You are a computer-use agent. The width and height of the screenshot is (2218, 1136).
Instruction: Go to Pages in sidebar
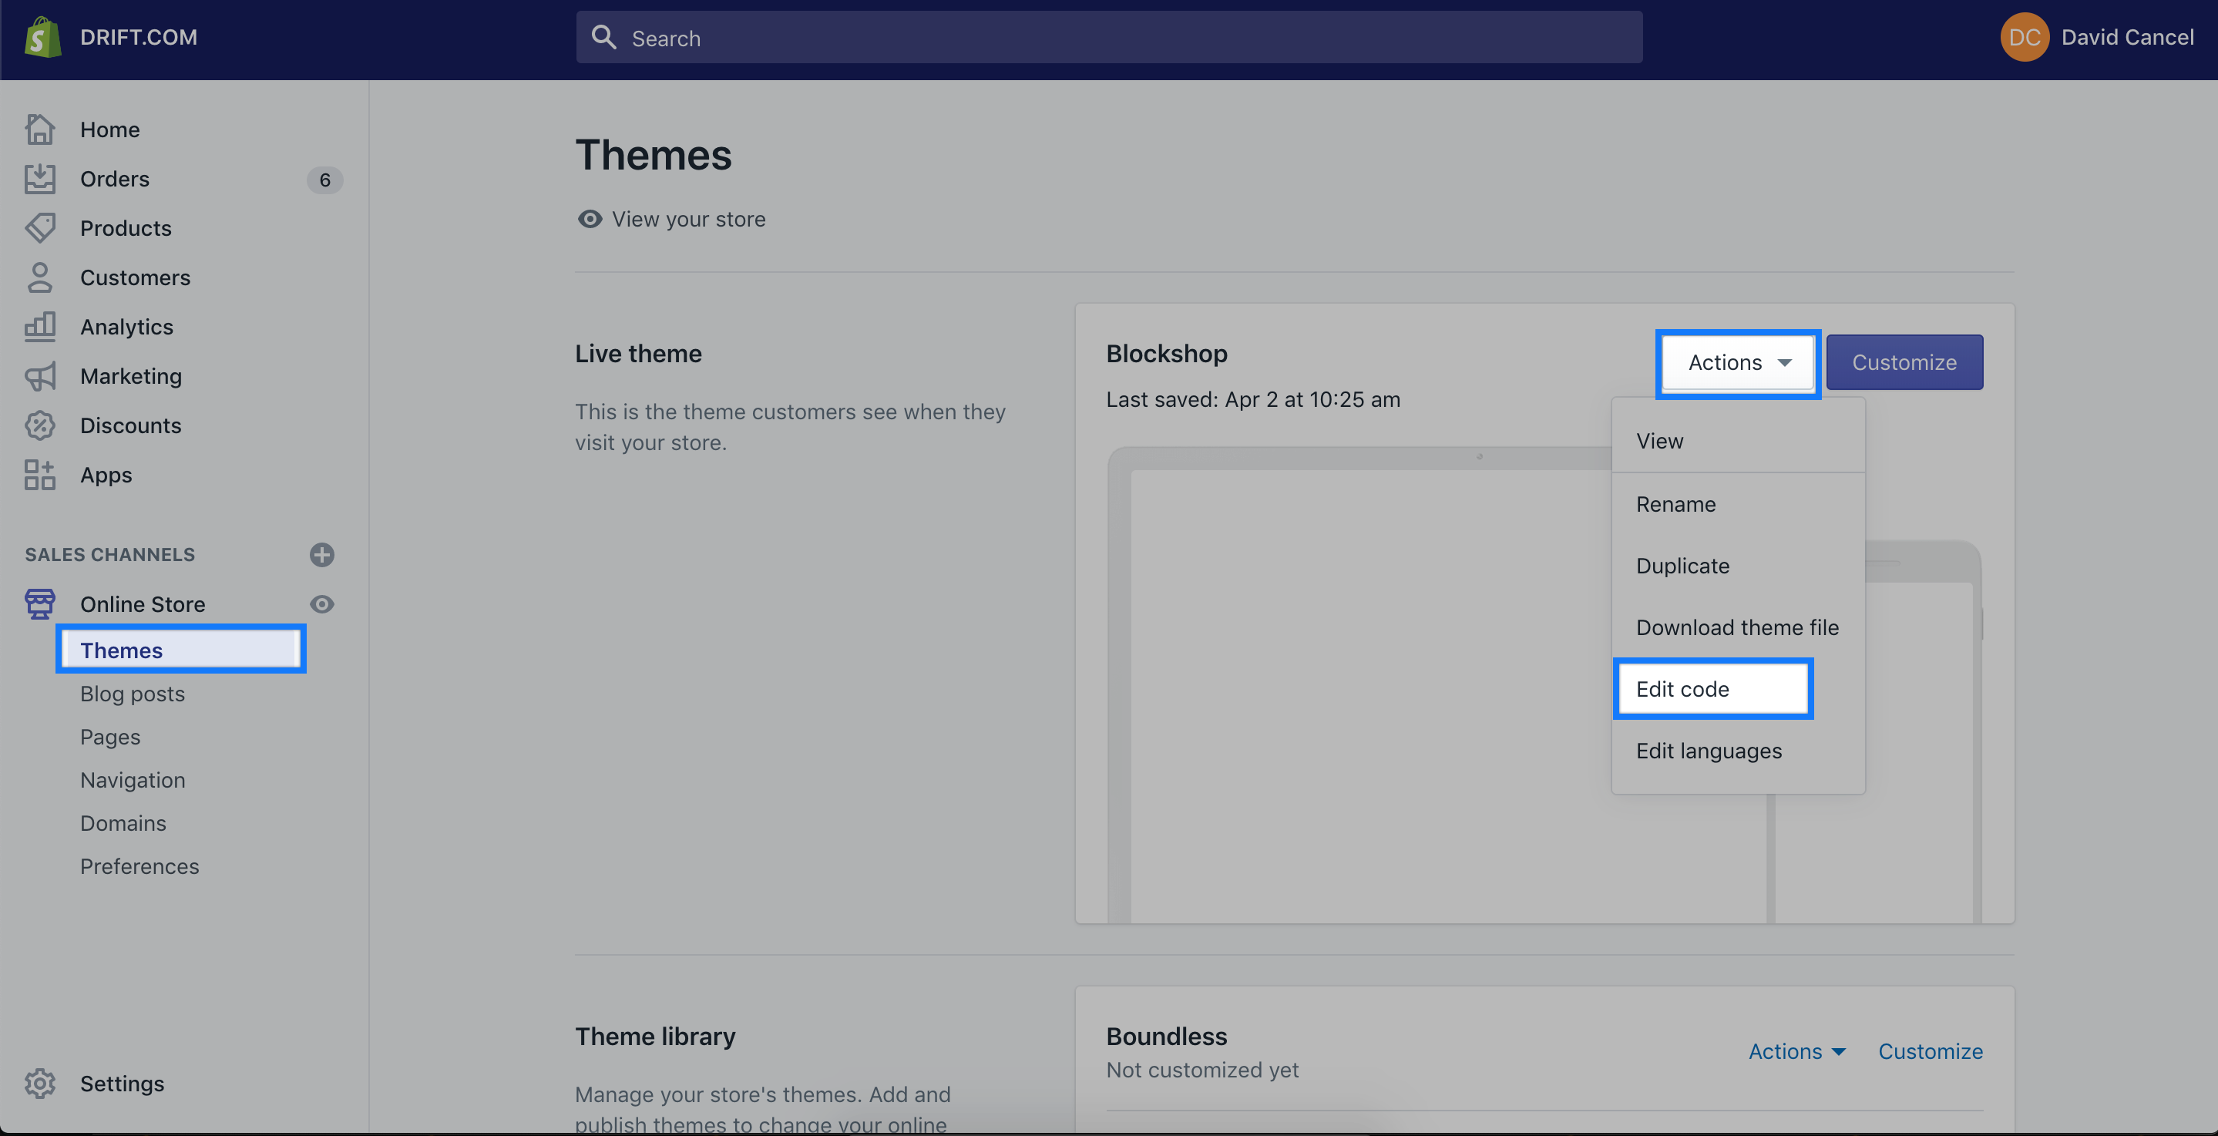[x=110, y=736]
